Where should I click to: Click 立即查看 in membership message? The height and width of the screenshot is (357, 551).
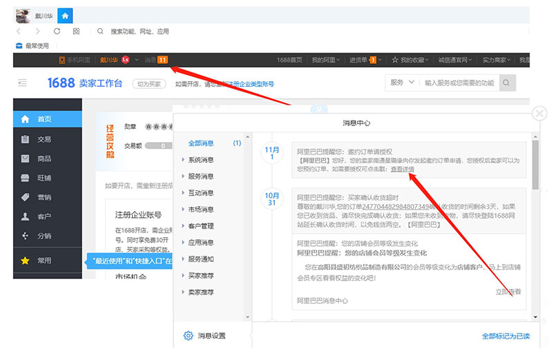pyautogui.click(x=508, y=292)
